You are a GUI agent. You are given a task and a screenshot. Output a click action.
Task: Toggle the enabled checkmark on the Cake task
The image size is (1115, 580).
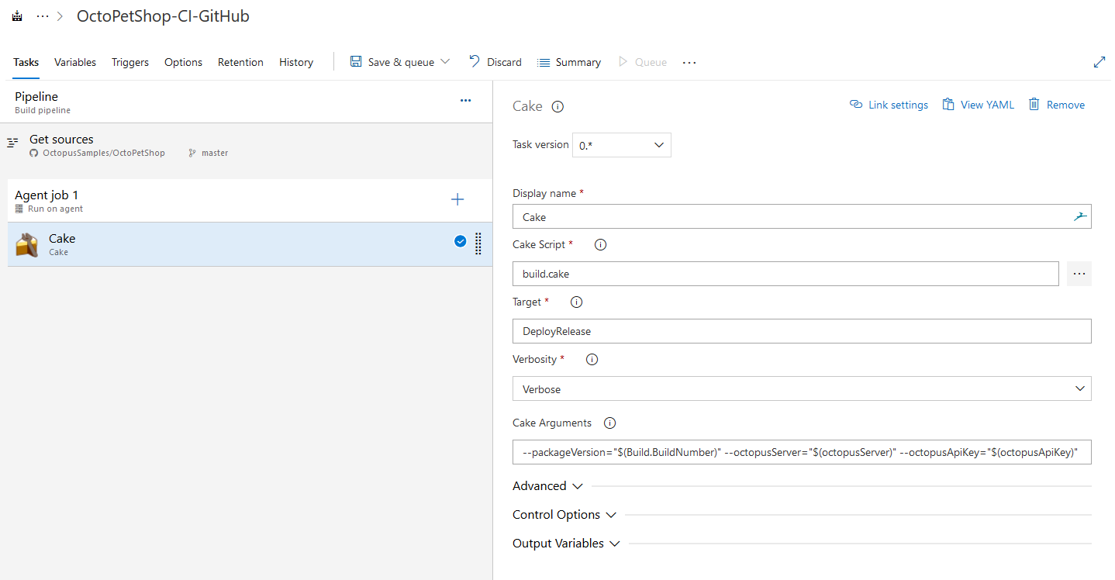click(460, 240)
